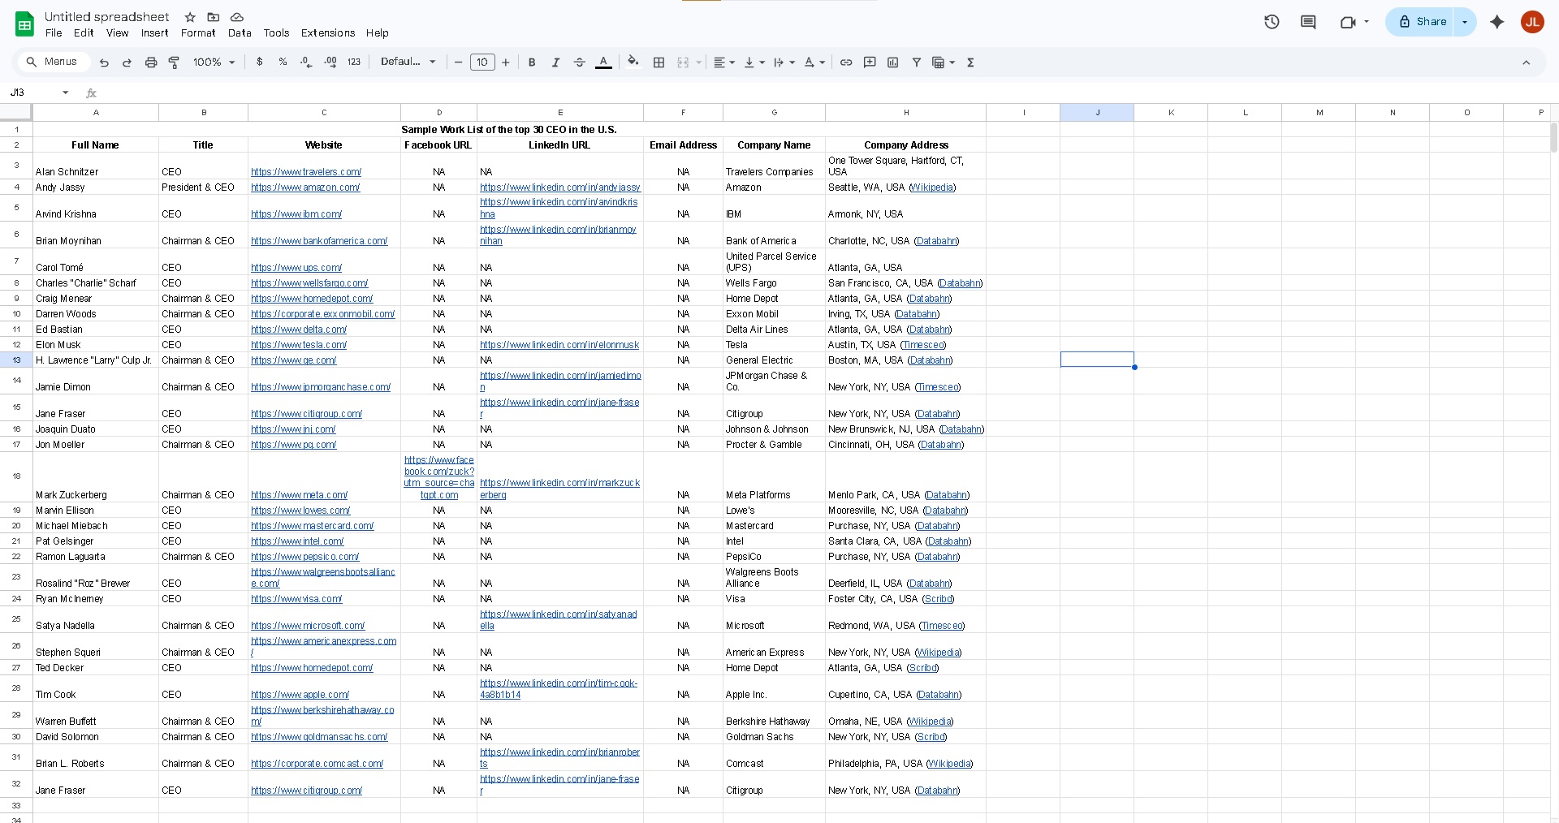Decrease decimal places
Image resolution: width=1559 pixels, height=823 pixels.
[306, 62]
